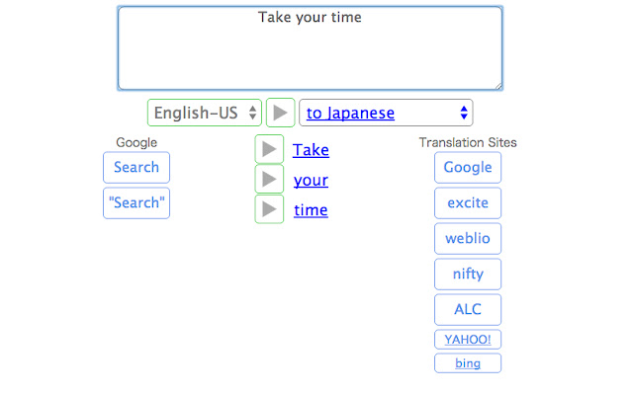The height and width of the screenshot is (395, 633).
Task: Play pronunciation of the word "time"
Action: [x=269, y=209]
